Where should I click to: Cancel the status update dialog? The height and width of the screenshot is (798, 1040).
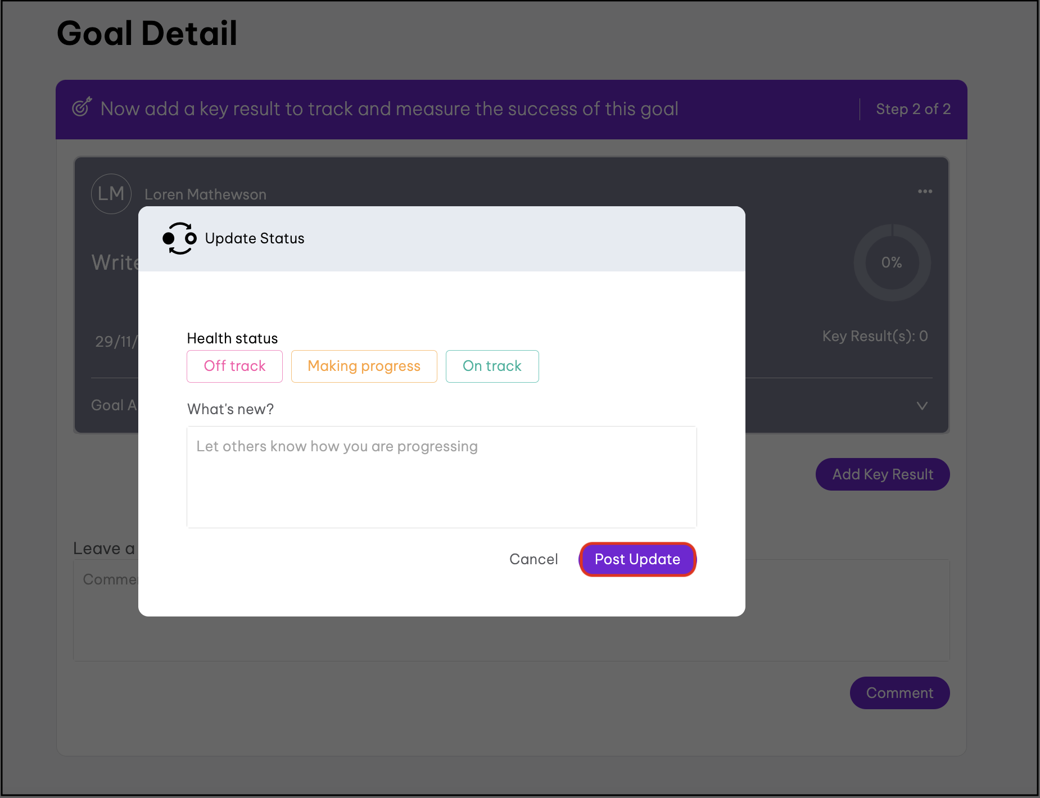tap(533, 559)
